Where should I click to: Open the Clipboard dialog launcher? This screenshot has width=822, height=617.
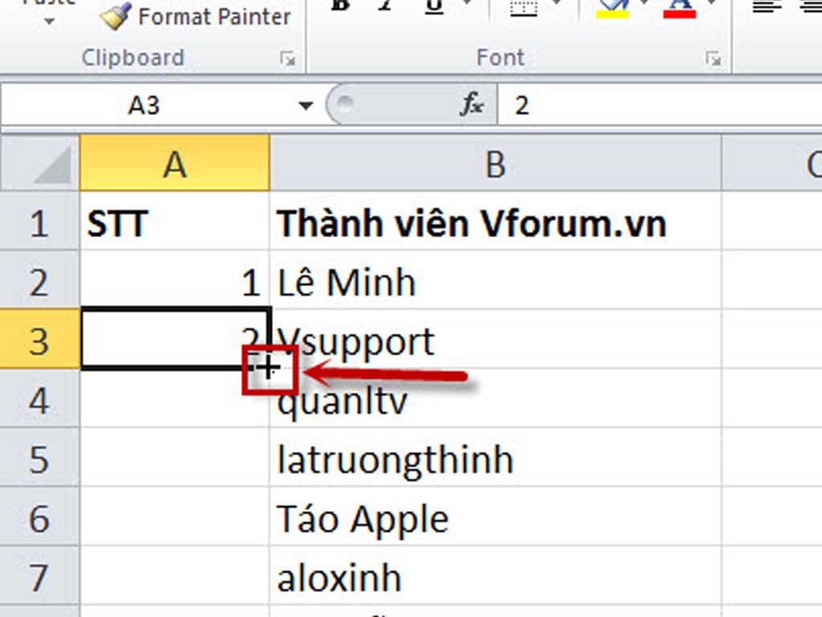point(287,59)
